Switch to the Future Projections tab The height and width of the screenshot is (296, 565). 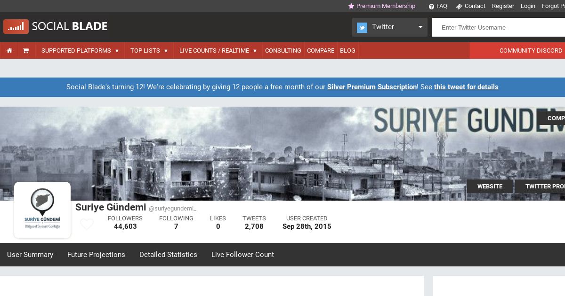coord(96,255)
